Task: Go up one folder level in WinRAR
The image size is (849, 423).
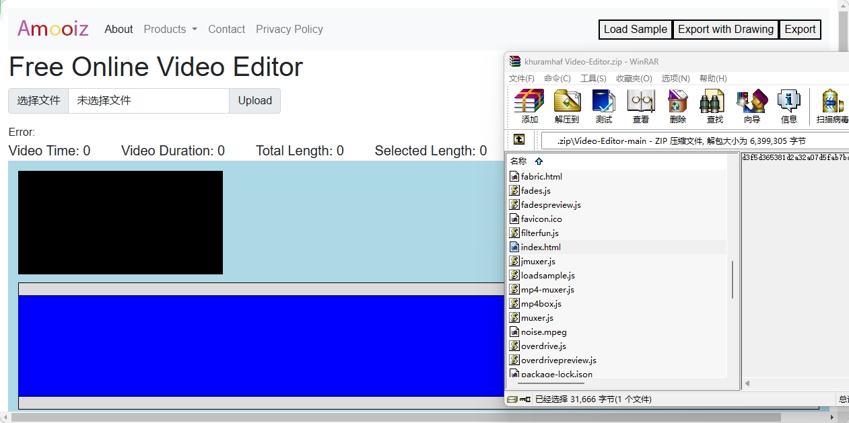Action: pos(519,140)
